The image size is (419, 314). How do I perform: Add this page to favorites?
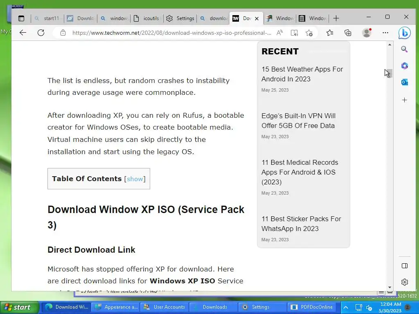(309, 33)
